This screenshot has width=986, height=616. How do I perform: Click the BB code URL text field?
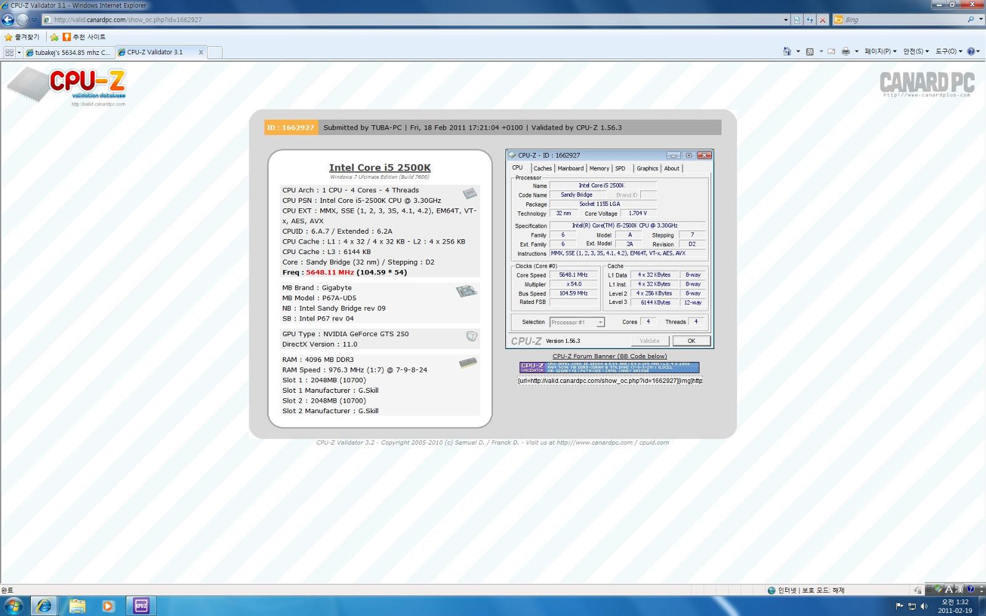[609, 380]
